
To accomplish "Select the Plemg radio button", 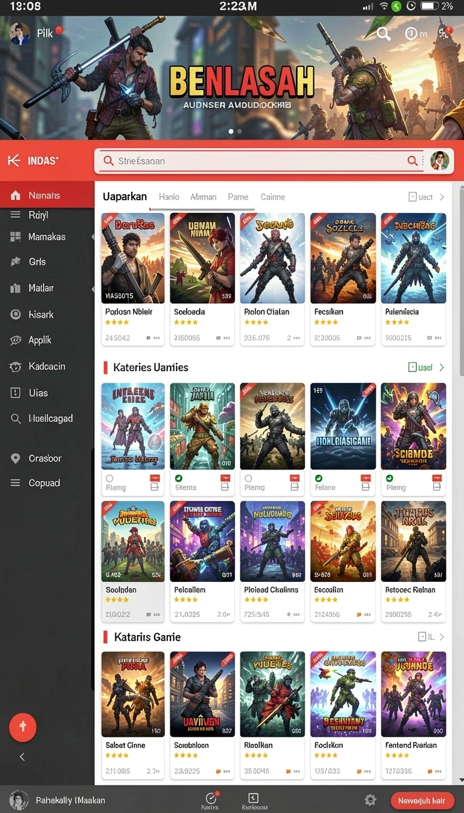I will click(x=389, y=478).
